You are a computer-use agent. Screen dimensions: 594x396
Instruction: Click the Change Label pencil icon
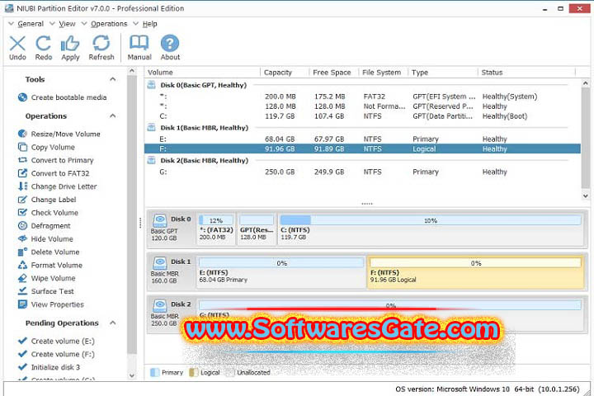(x=22, y=200)
